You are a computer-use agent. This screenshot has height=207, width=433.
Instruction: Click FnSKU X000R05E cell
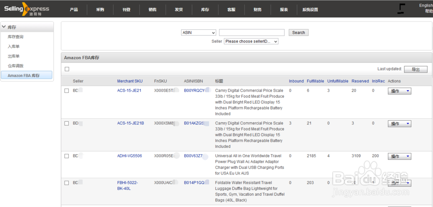click(x=164, y=156)
